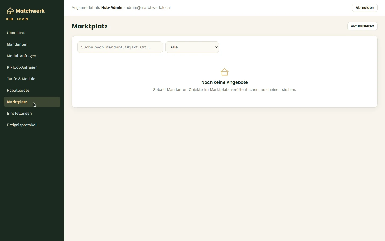Select the active Marktplatz sidebar item
This screenshot has width=385, height=241.
coord(32,102)
